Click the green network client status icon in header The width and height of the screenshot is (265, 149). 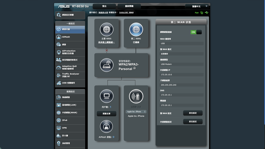tap(201, 13)
